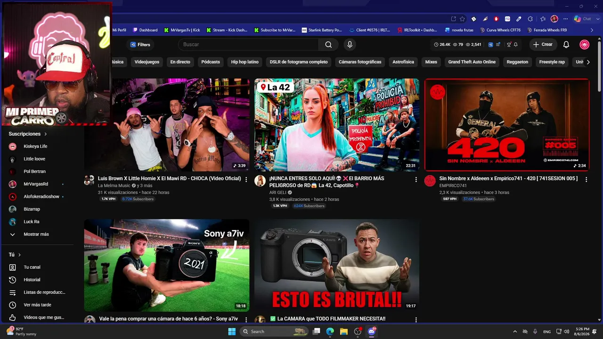Show more category chips with right arrow
Viewport: 603px width, 339px height.
(x=588, y=62)
